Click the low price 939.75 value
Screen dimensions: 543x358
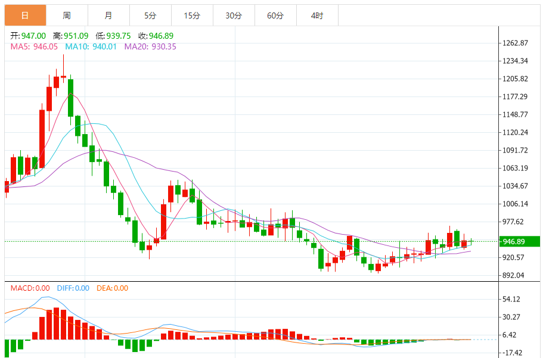[119, 36]
